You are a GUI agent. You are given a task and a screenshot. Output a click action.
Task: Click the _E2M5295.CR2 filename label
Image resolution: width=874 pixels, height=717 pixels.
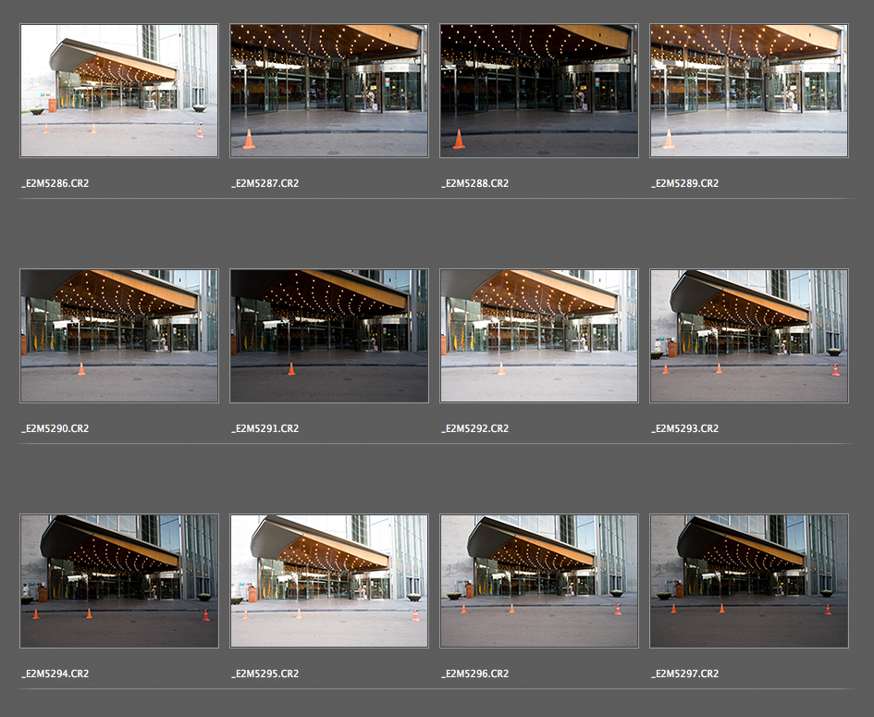(x=265, y=674)
